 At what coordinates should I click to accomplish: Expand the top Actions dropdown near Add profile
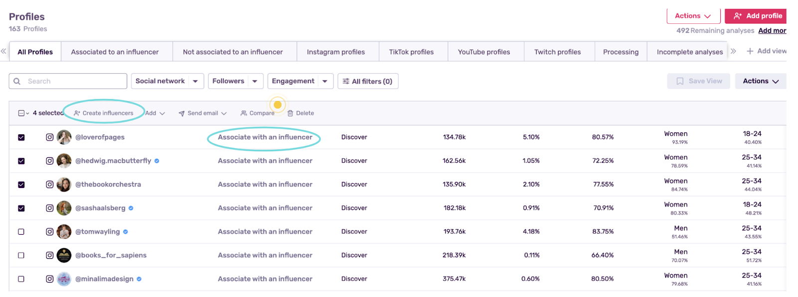click(693, 16)
